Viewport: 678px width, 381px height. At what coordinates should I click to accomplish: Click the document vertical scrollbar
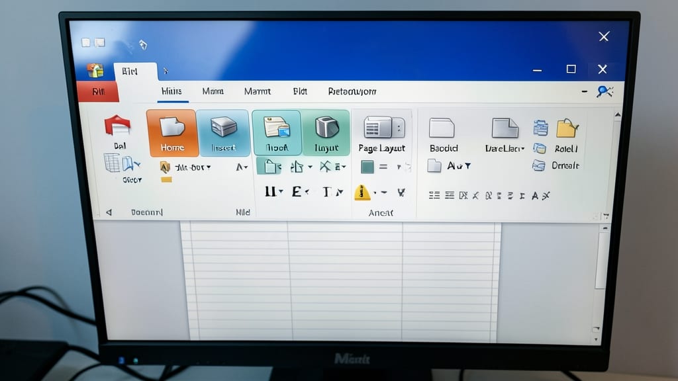600,259
